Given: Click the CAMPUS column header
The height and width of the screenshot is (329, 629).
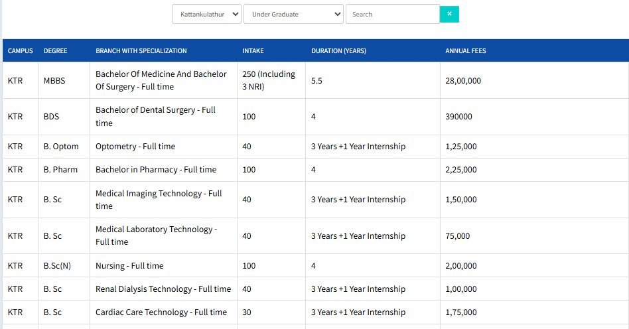Looking at the screenshot, I should (x=21, y=51).
